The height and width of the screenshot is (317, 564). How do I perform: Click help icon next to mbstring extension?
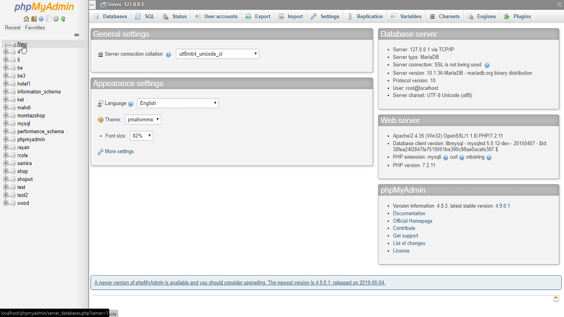point(489,158)
